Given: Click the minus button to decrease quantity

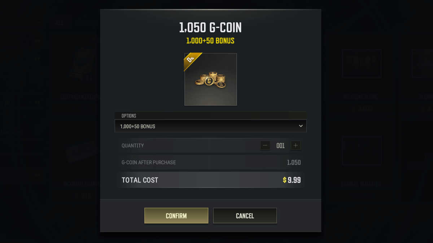Looking at the screenshot, I should coord(265,145).
